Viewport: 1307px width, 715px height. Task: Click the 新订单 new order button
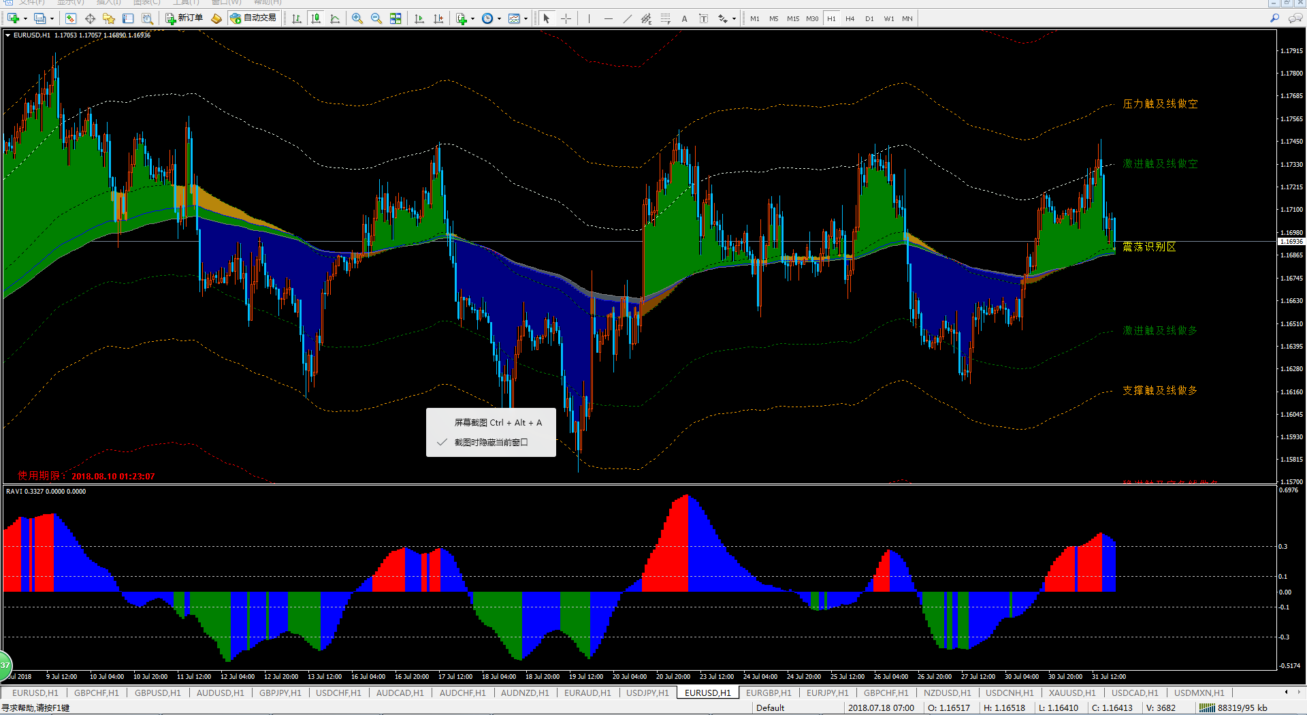[184, 18]
